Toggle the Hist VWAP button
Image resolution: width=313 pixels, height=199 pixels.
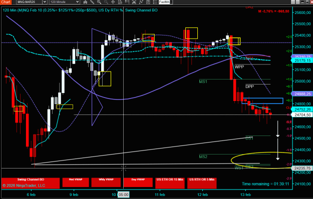coord(76,182)
